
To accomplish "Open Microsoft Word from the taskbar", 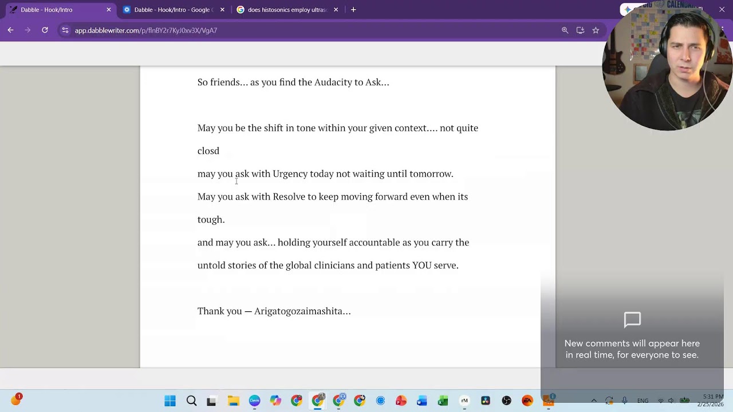I will 422,401.
